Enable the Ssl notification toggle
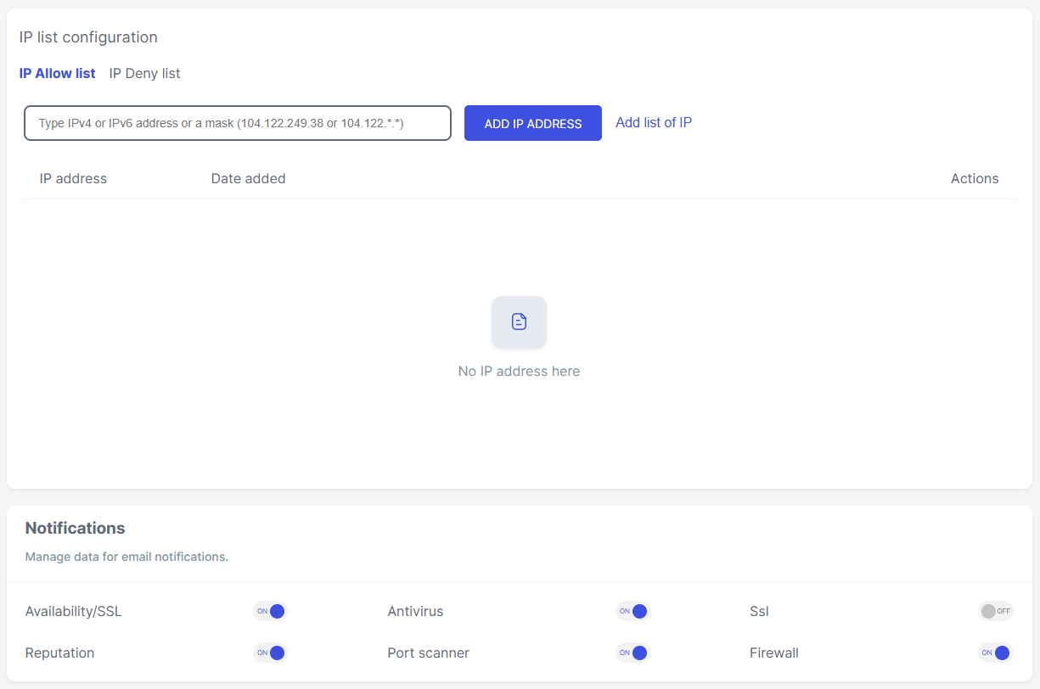The height and width of the screenshot is (689, 1040). coord(995,611)
